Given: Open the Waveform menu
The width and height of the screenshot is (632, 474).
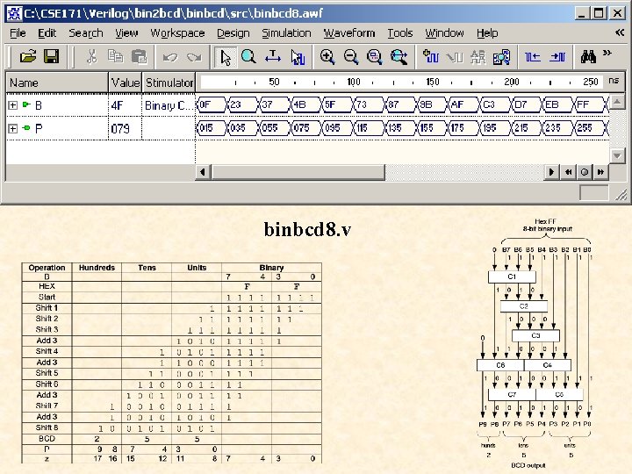Looking at the screenshot, I should [349, 33].
